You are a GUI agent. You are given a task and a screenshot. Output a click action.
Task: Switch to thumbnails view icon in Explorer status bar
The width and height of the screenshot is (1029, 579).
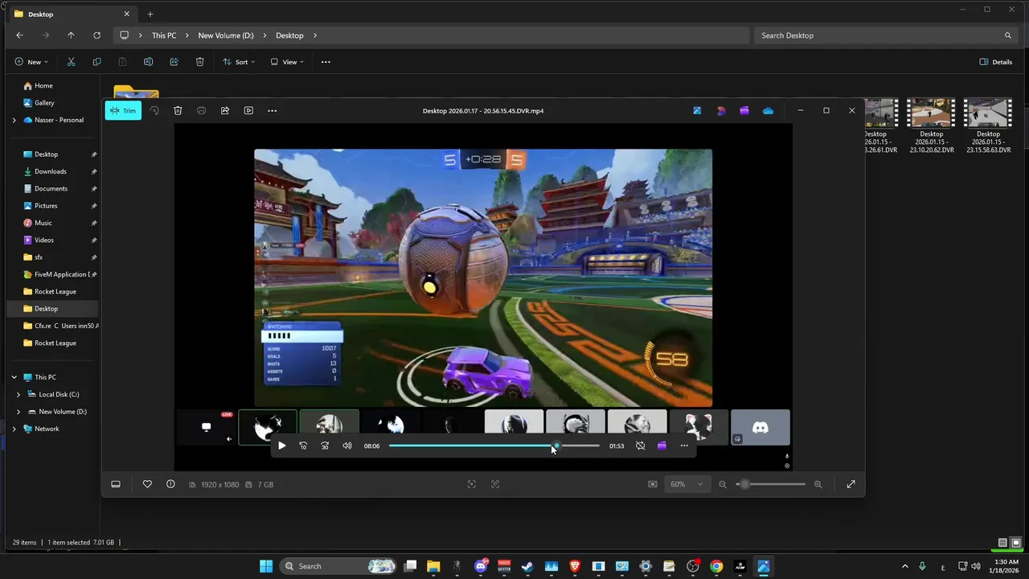1016,543
